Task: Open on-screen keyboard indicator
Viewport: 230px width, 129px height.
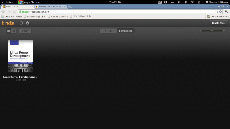Action: pos(160,2)
